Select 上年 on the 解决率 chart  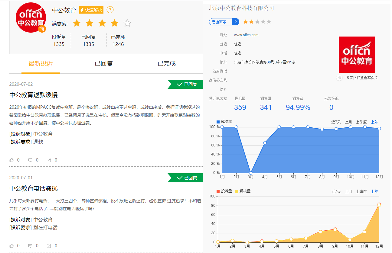tap(374, 122)
